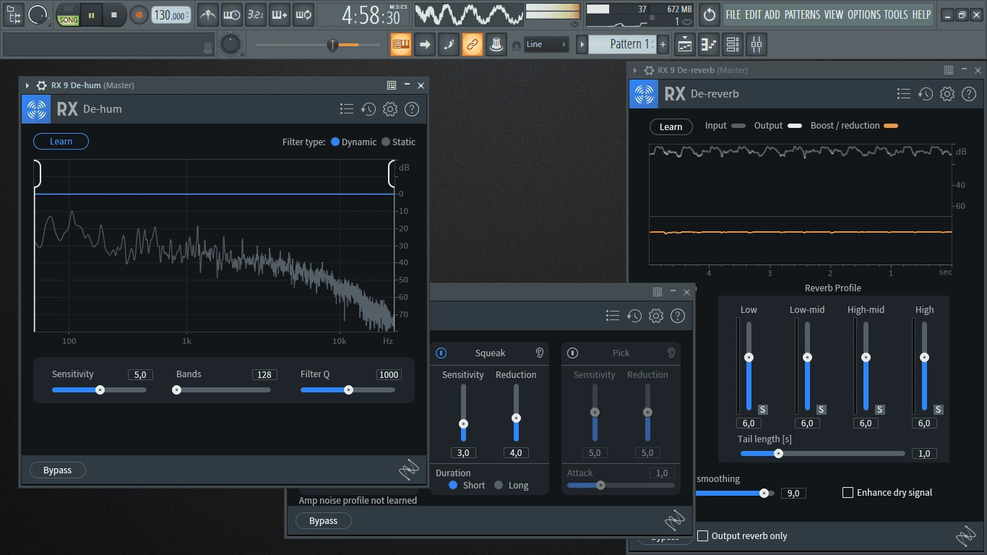Viewport: 987px width, 555px height.
Task: Pause playback with the pause button
Action: point(92,14)
